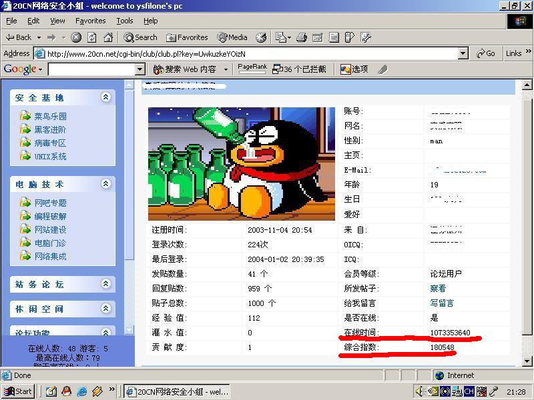Click the 在线时间 value 1073353640
This screenshot has width=534, height=400.
click(x=450, y=332)
